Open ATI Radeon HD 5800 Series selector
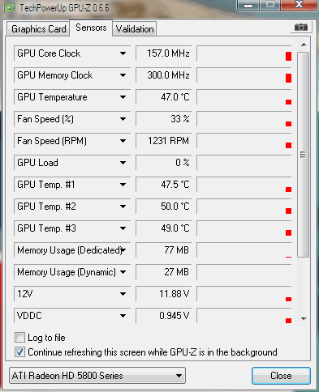Image resolution: width=319 pixels, height=392 pixels. 97,376
